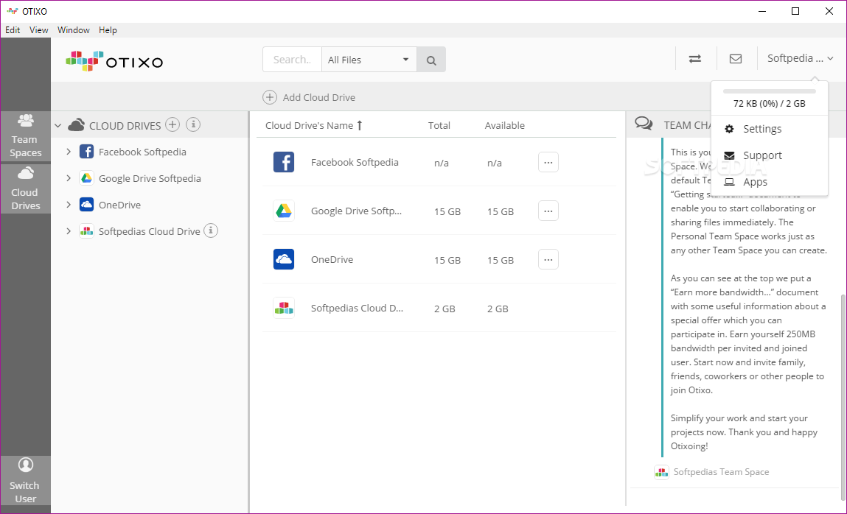
Task: Click the Softpedias Team Space icon
Action: click(x=661, y=472)
